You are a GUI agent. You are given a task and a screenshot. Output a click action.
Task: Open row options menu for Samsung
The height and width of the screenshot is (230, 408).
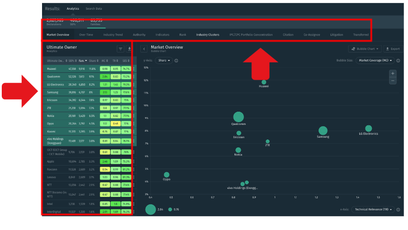(134, 92)
